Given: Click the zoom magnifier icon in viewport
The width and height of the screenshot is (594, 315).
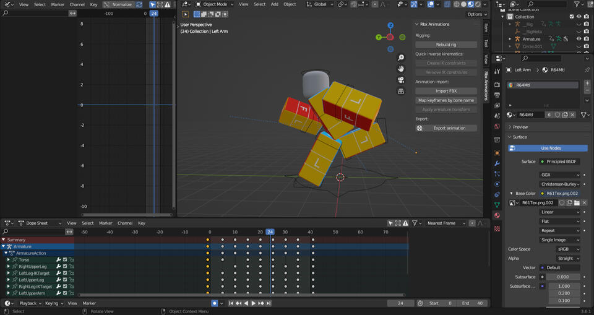Looking at the screenshot, I should [401, 58].
